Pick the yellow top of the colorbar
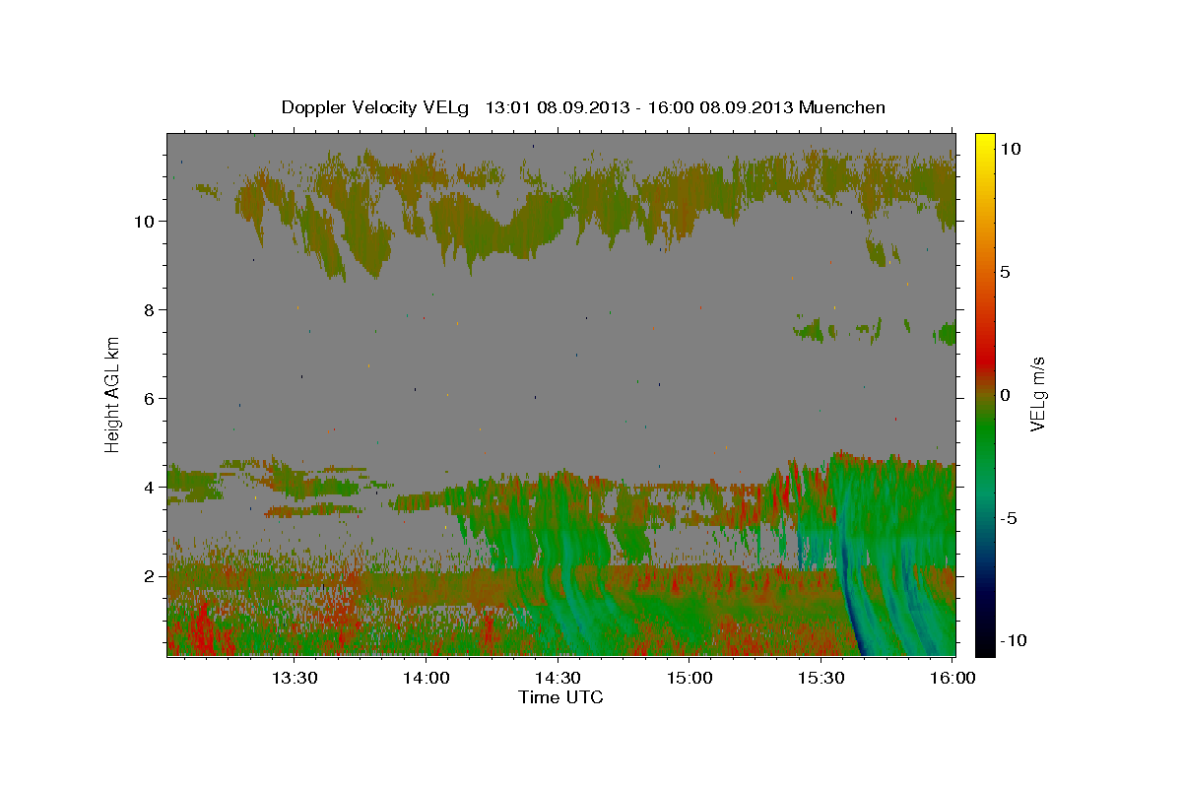 click(984, 141)
